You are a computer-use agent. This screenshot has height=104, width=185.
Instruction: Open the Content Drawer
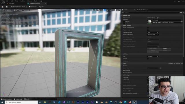point(6,99)
